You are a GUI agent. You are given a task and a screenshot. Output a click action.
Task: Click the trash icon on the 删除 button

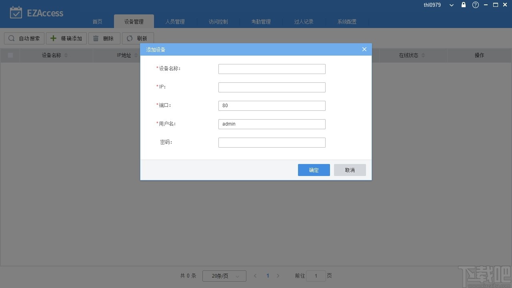96,38
